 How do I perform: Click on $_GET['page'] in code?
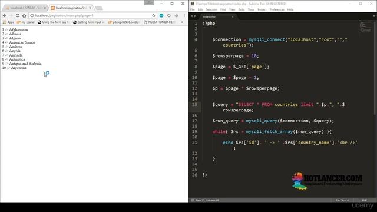tap(250, 67)
